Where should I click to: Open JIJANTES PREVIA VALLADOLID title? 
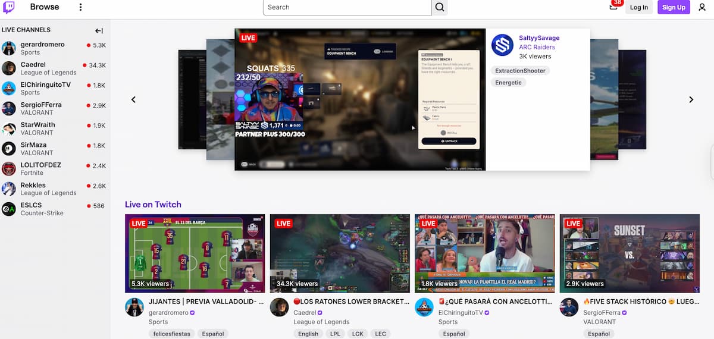[206, 302]
